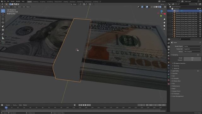This screenshot has height=114, width=202.
Task: Open the Feature Set dropdown
Action: click(x=192, y=49)
